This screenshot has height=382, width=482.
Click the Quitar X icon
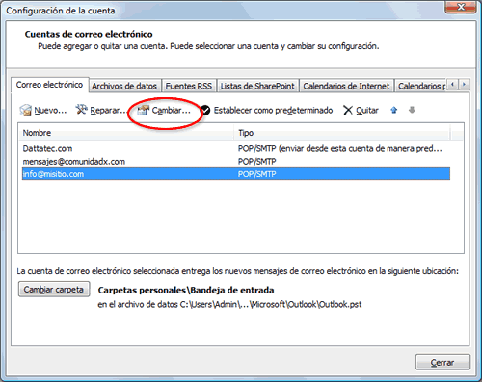348,110
